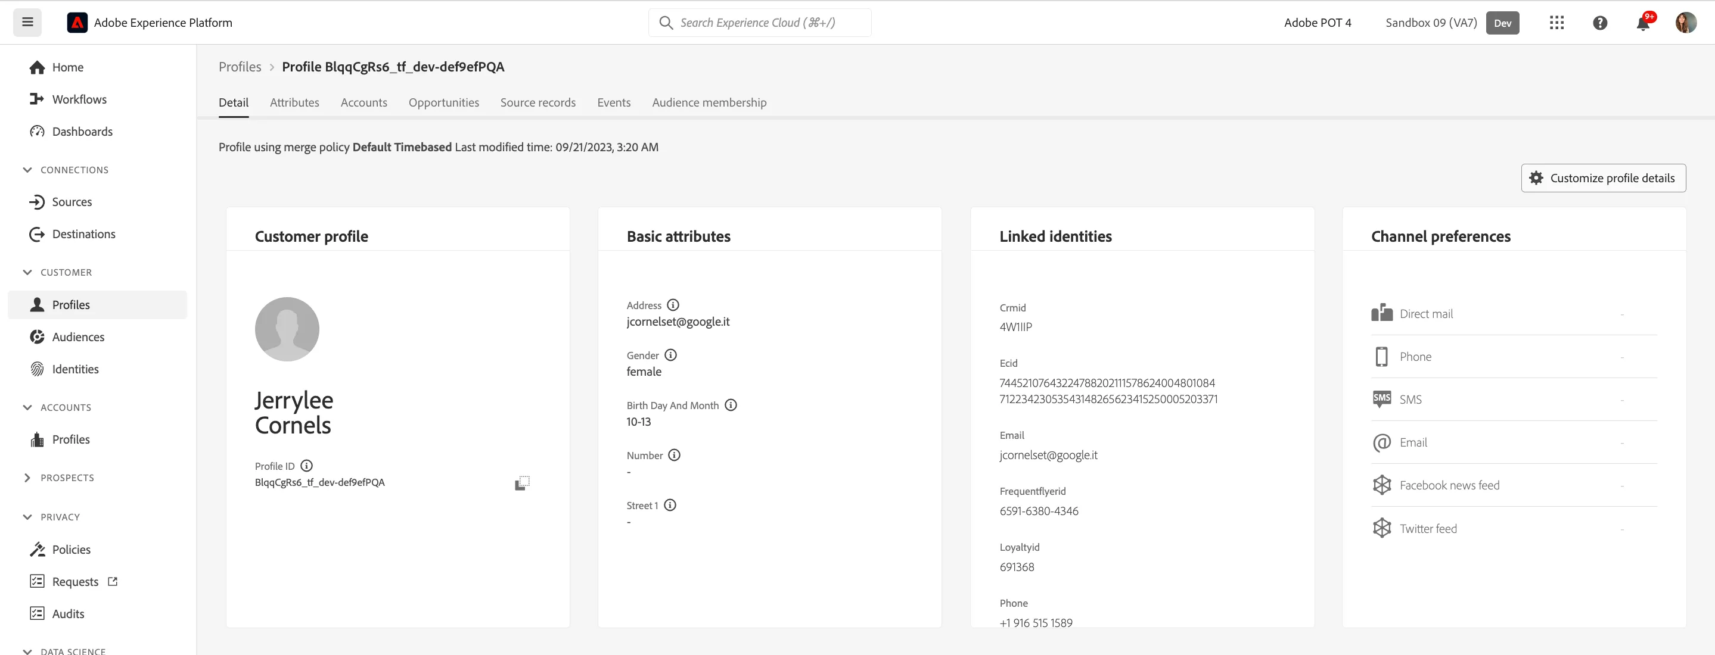Image resolution: width=1715 pixels, height=655 pixels.
Task: Open the Adobe POT 4 organization switcher
Action: pyautogui.click(x=1318, y=23)
